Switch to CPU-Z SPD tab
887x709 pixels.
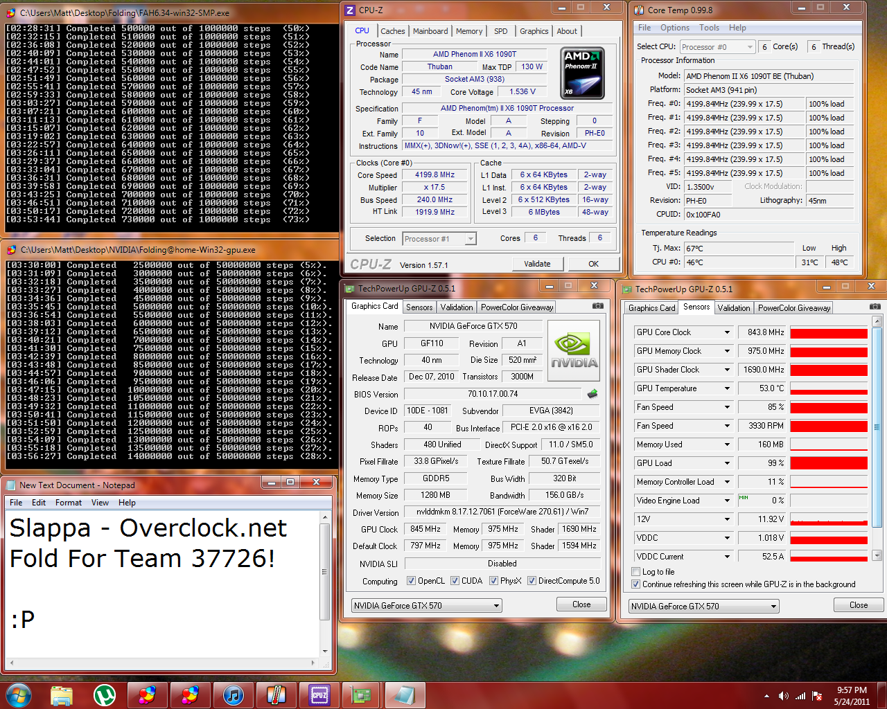500,31
